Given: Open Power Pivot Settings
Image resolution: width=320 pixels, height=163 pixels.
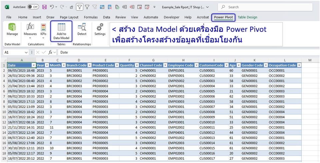Looking at the screenshot, I should [100, 30].
